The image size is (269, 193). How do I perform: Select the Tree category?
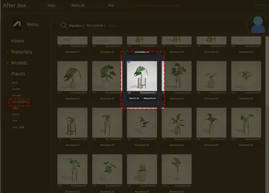pos(14,121)
